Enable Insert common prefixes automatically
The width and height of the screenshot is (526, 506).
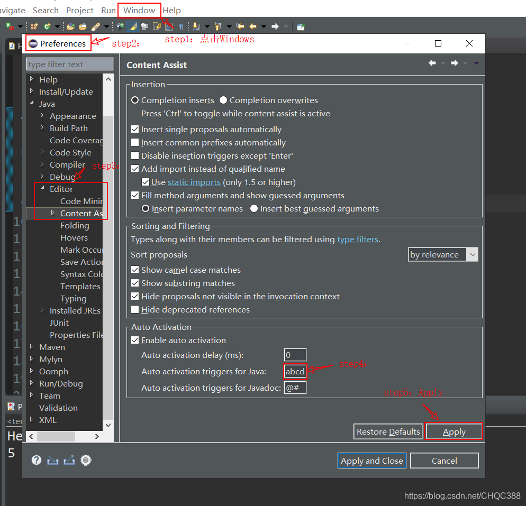[x=135, y=142]
